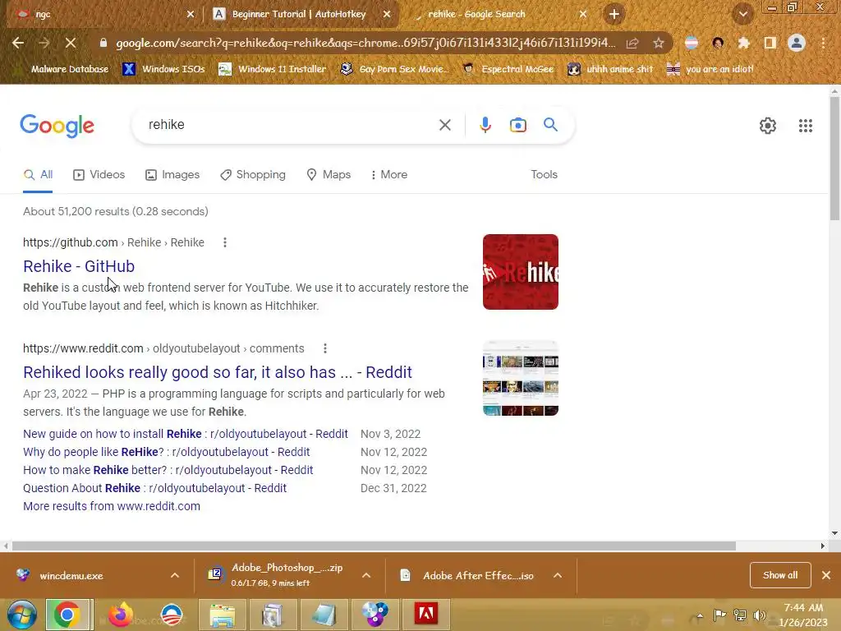This screenshot has height=631, width=841.
Task: Select the Videos search filter
Action: [99, 174]
